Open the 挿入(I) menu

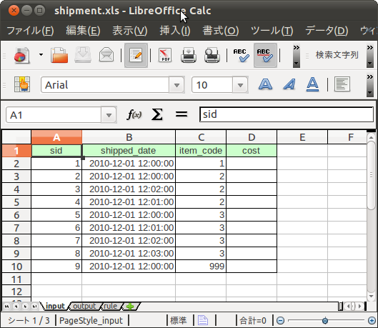point(175,31)
